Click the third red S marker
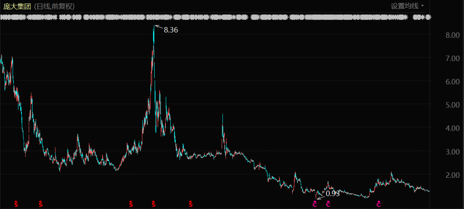464x209 pixels. 130,204
